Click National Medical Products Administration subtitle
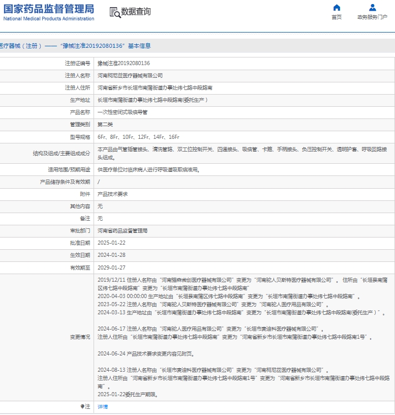The image size is (395, 415). [x=49, y=18]
